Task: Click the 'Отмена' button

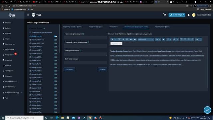Action: pyautogui.click(x=103, y=69)
